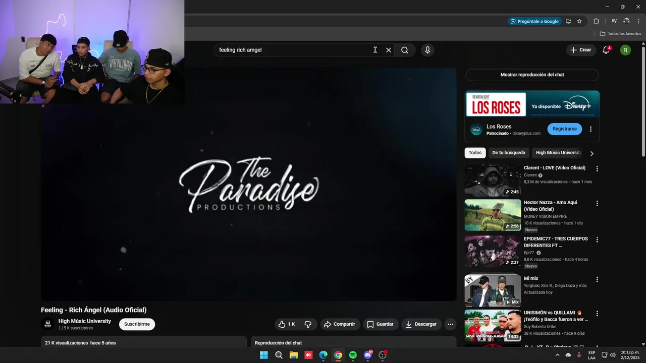Select the De tu búsqueda chip
This screenshot has width=646, height=363.
pyautogui.click(x=509, y=153)
